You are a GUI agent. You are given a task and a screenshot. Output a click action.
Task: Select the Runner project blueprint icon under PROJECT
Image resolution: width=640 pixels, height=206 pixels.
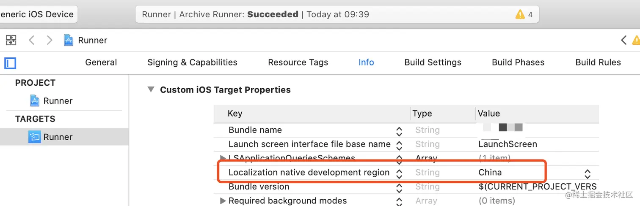34,100
